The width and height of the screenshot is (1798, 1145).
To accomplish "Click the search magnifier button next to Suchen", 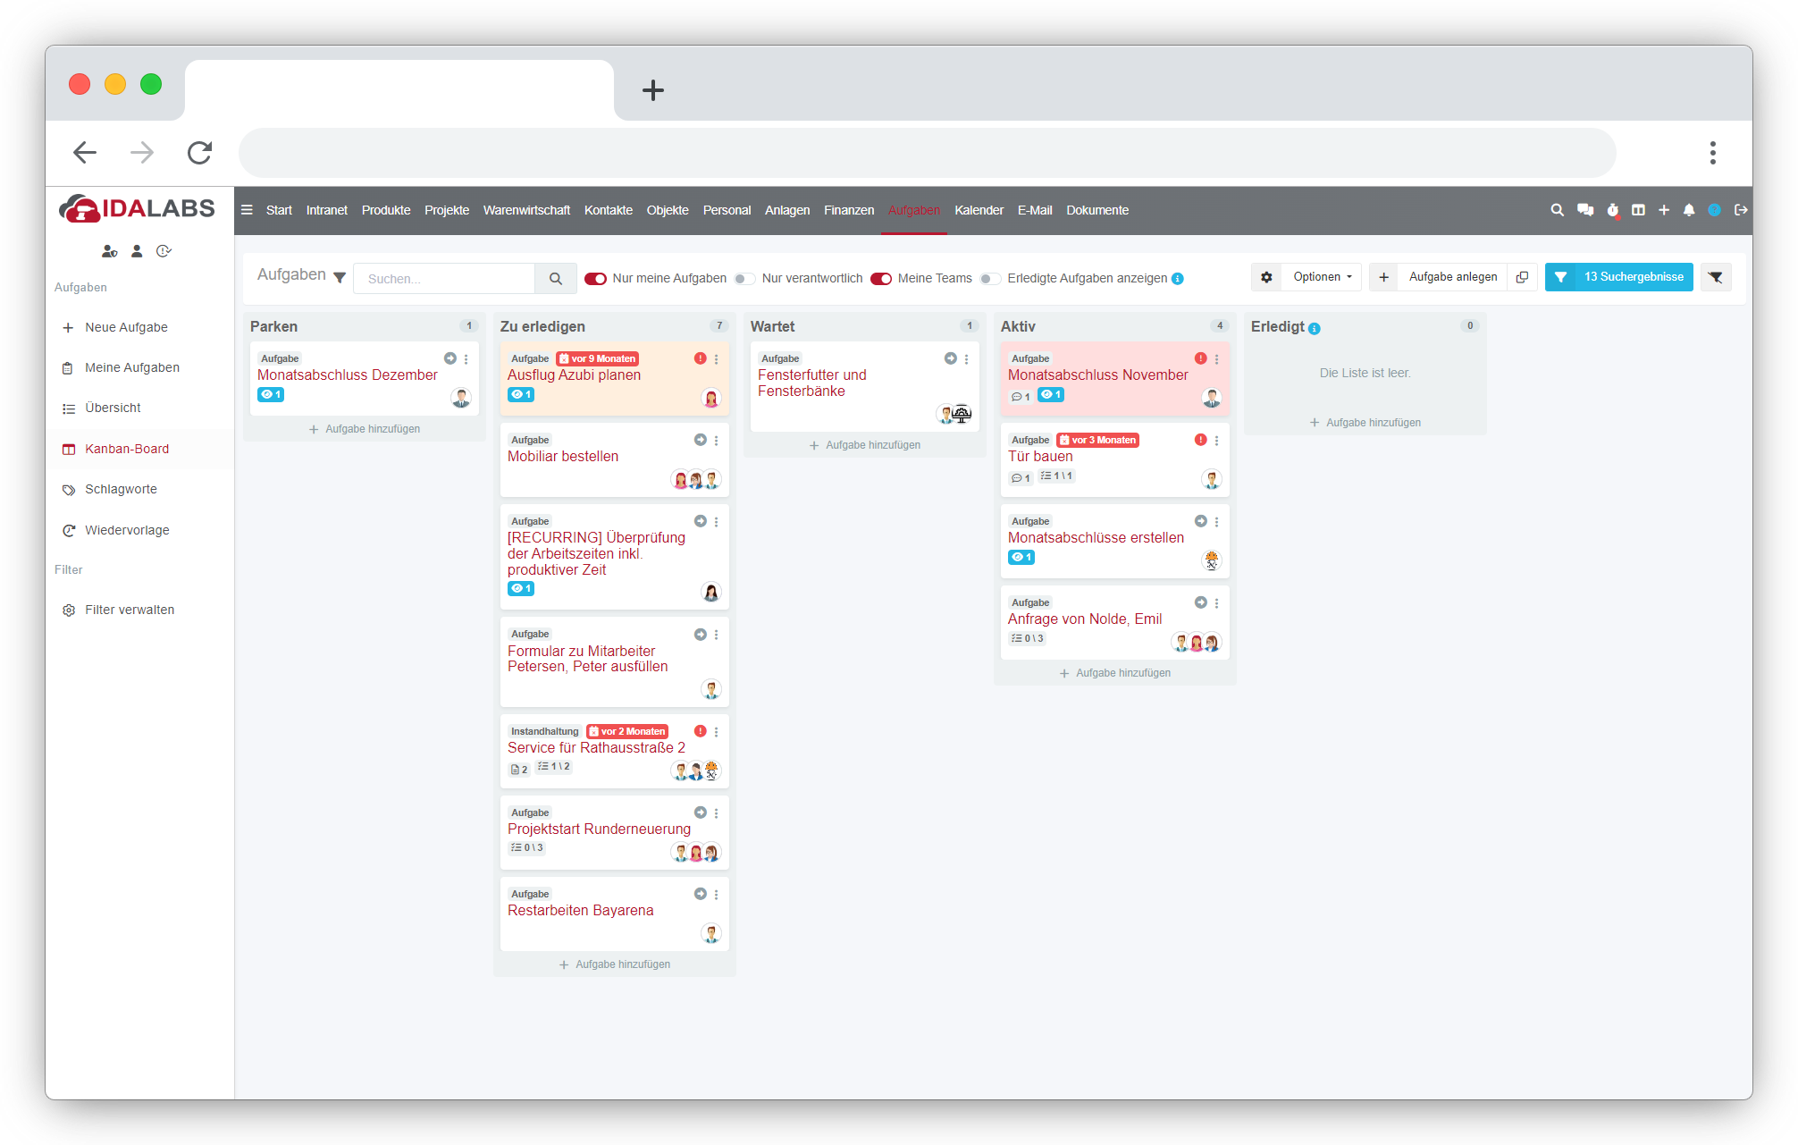I will (555, 279).
